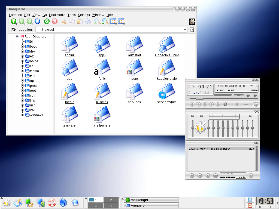Reload the page with the green refresh icon
The width and height of the screenshot is (279, 209).
(x=47, y=21)
